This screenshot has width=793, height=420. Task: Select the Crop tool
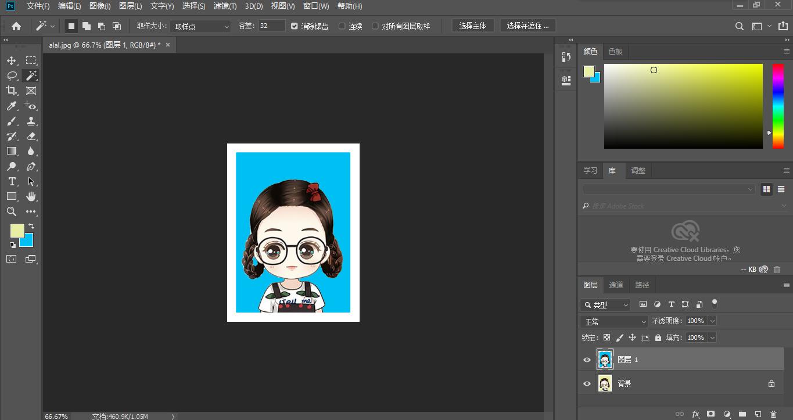click(12, 91)
